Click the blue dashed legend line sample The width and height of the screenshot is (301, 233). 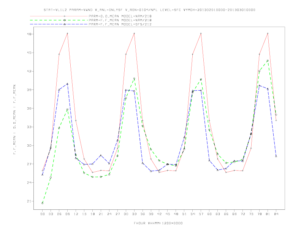59,24
